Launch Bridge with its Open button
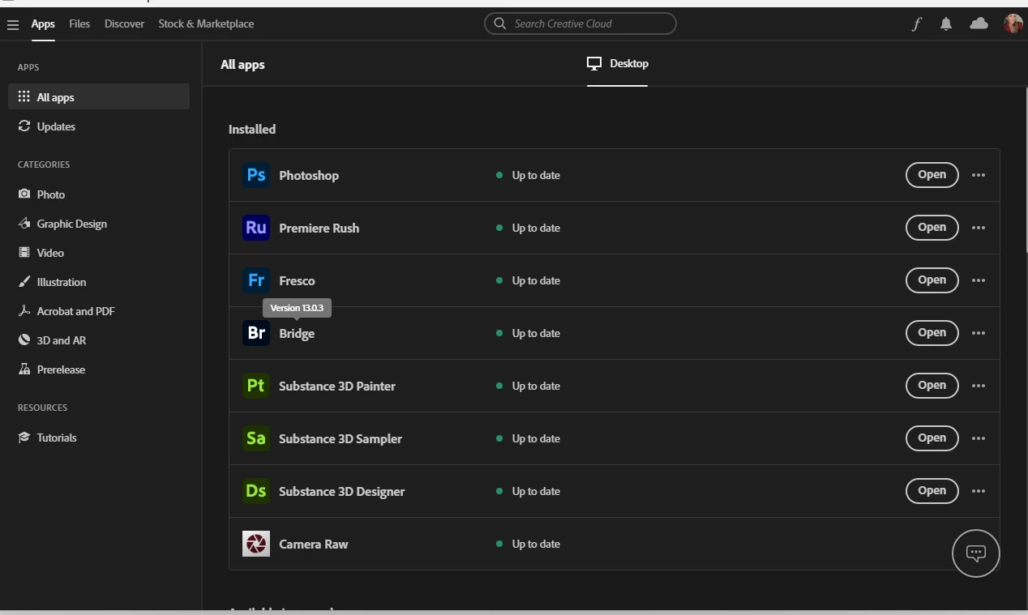 932,333
